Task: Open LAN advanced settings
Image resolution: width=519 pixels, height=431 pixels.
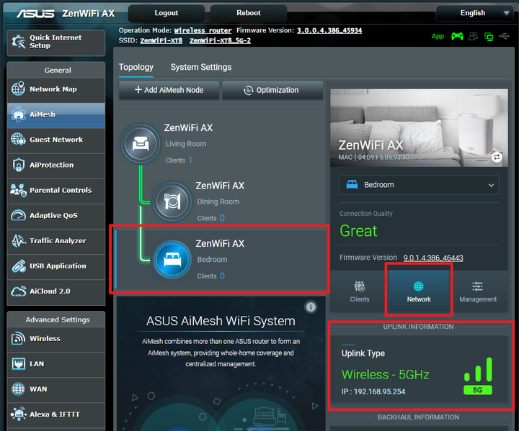Action: [x=56, y=364]
